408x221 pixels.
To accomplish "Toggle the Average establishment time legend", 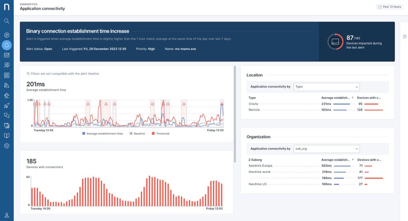I will coord(102,134).
